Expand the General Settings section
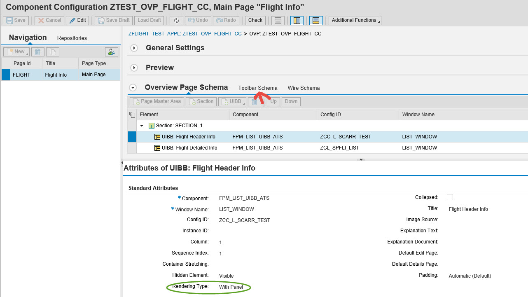The image size is (528, 297). (x=134, y=48)
